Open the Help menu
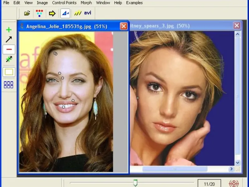The width and height of the screenshot is (249, 187). pyautogui.click(x=118, y=3)
